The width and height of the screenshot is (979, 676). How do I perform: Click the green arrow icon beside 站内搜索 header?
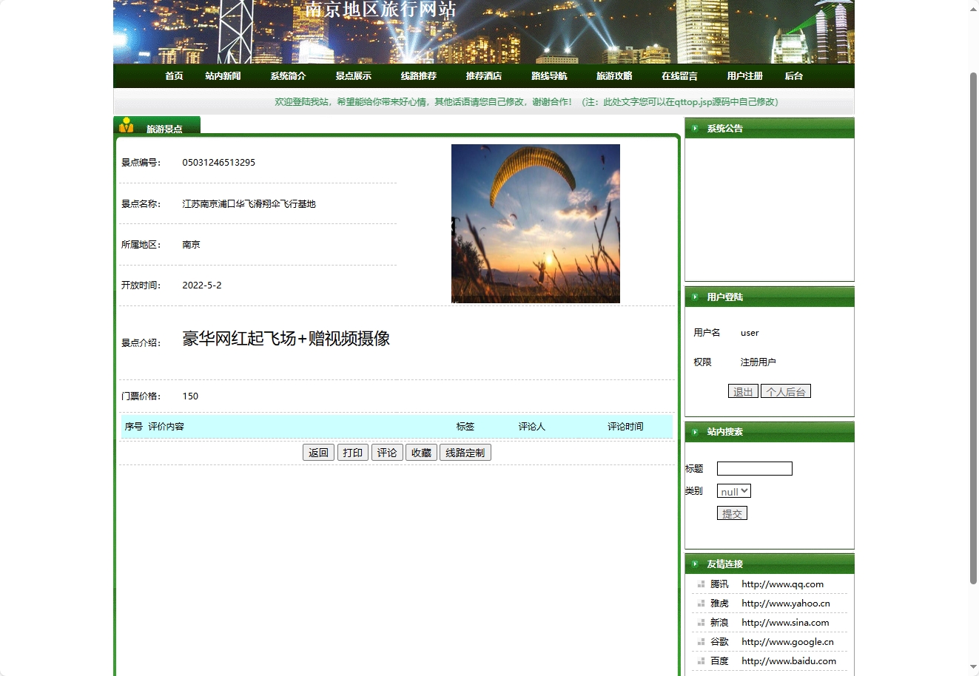pyautogui.click(x=694, y=432)
